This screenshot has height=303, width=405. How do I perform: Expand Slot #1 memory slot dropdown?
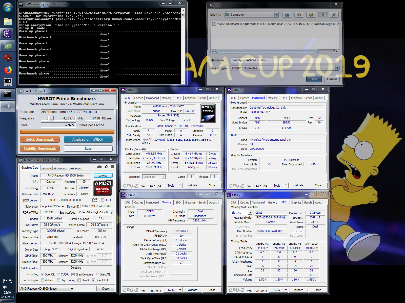tap(250, 213)
